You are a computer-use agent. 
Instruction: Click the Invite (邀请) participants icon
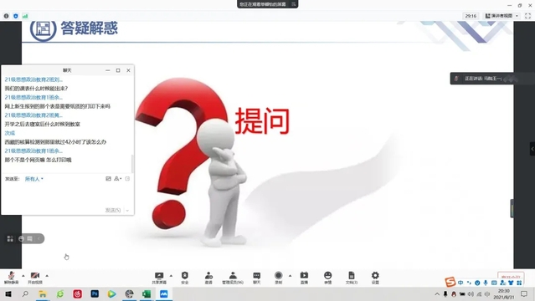208,278
